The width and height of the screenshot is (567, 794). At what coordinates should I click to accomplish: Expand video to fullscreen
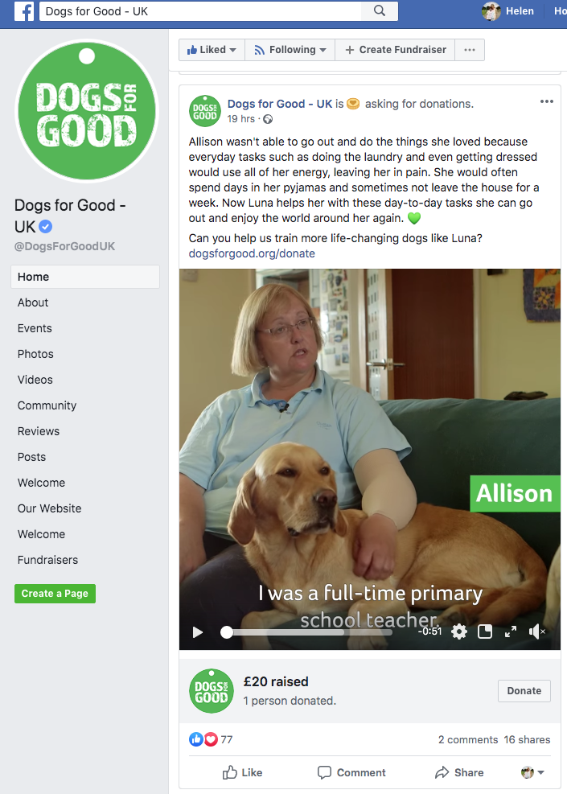(x=511, y=631)
